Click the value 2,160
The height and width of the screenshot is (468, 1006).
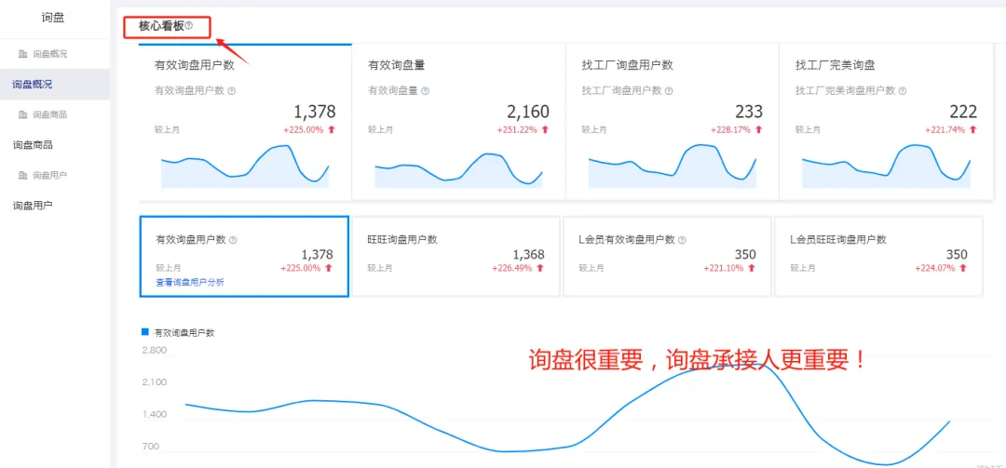click(x=528, y=113)
